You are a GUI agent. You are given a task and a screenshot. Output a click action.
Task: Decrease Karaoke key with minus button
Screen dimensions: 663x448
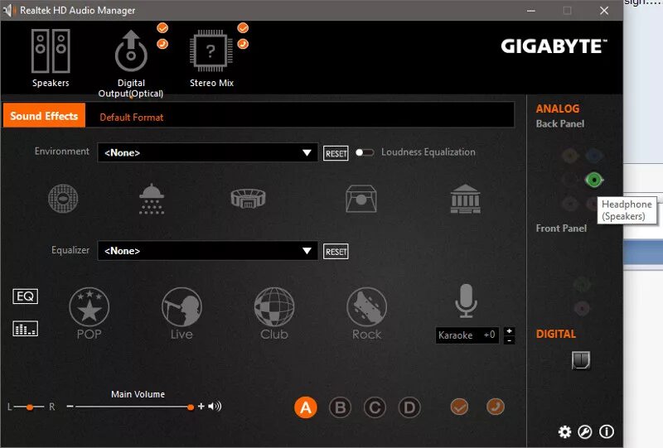pyautogui.click(x=510, y=340)
